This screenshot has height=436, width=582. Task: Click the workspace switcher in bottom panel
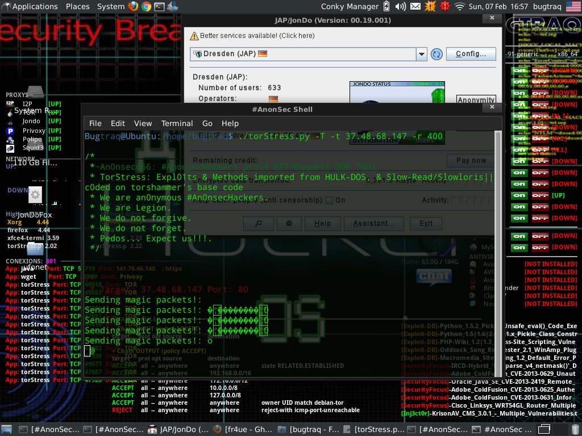coord(544,429)
